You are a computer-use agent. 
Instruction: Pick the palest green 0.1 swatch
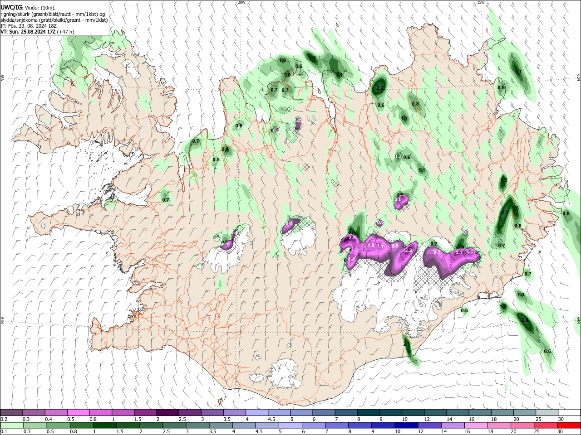coord(12,425)
